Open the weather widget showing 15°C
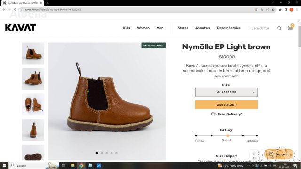The width and height of the screenshot is (301, 169). point(230,166)
